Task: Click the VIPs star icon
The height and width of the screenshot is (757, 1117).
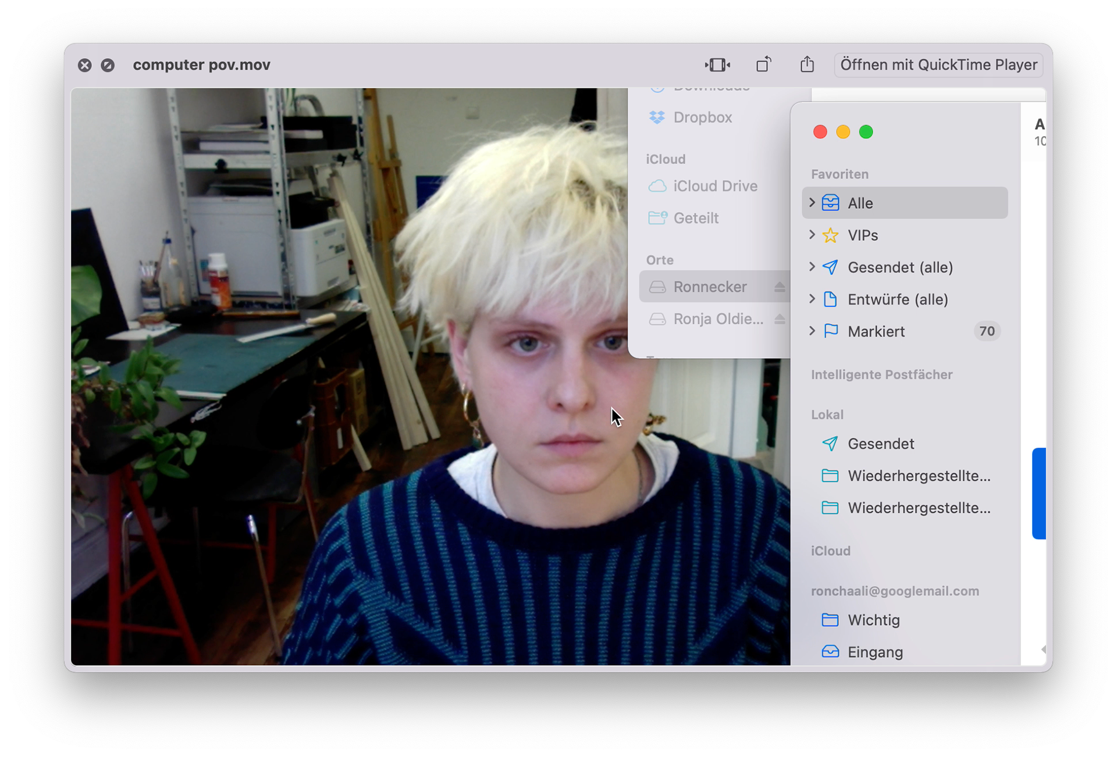Action: [x=831, y=235]
